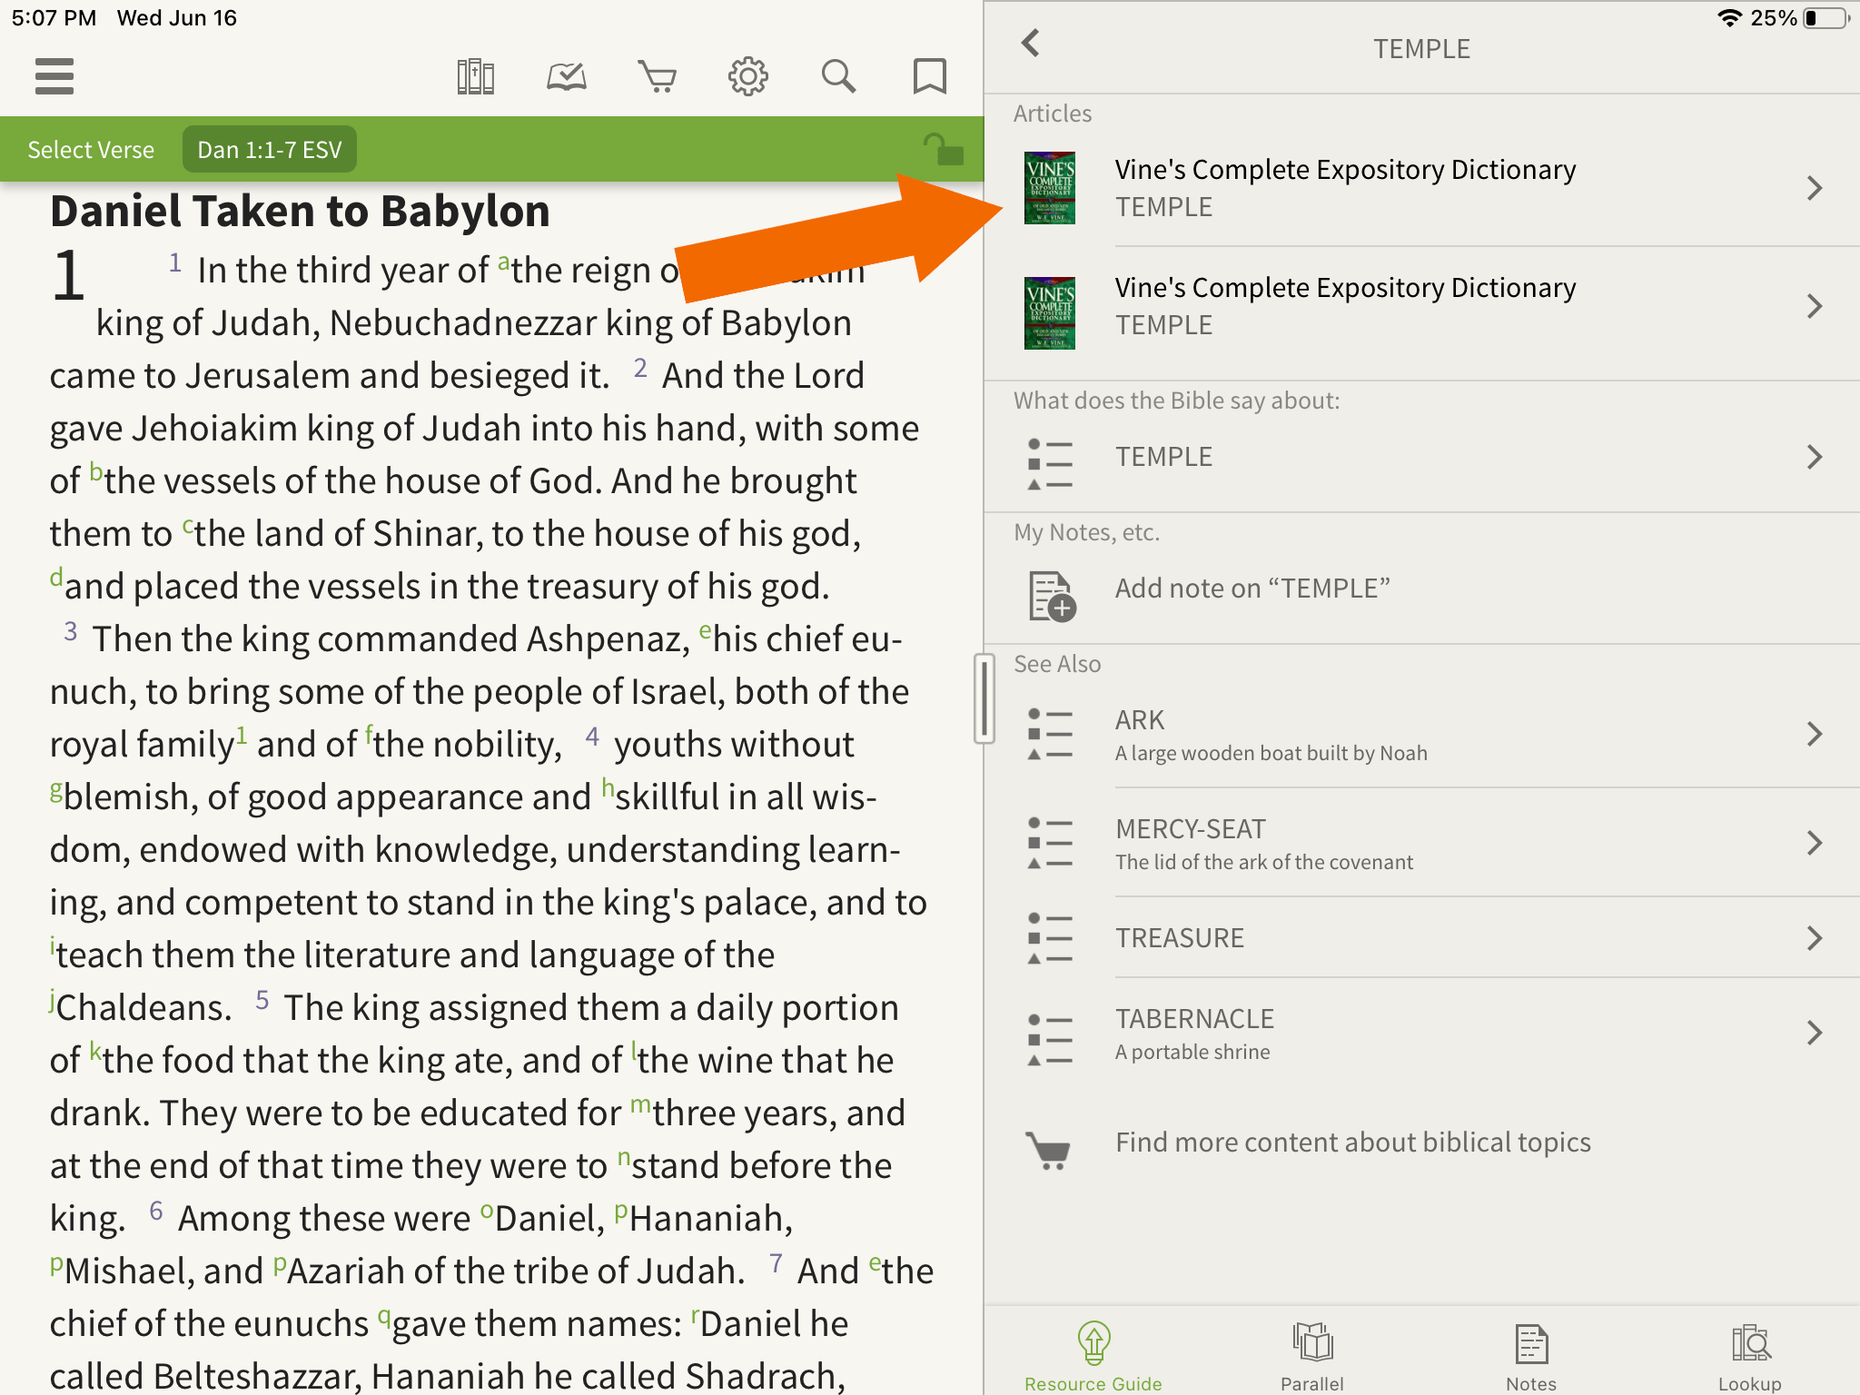Switch to the Parallel tab
The image size is (1860, 1395).
point(1312,1353)
